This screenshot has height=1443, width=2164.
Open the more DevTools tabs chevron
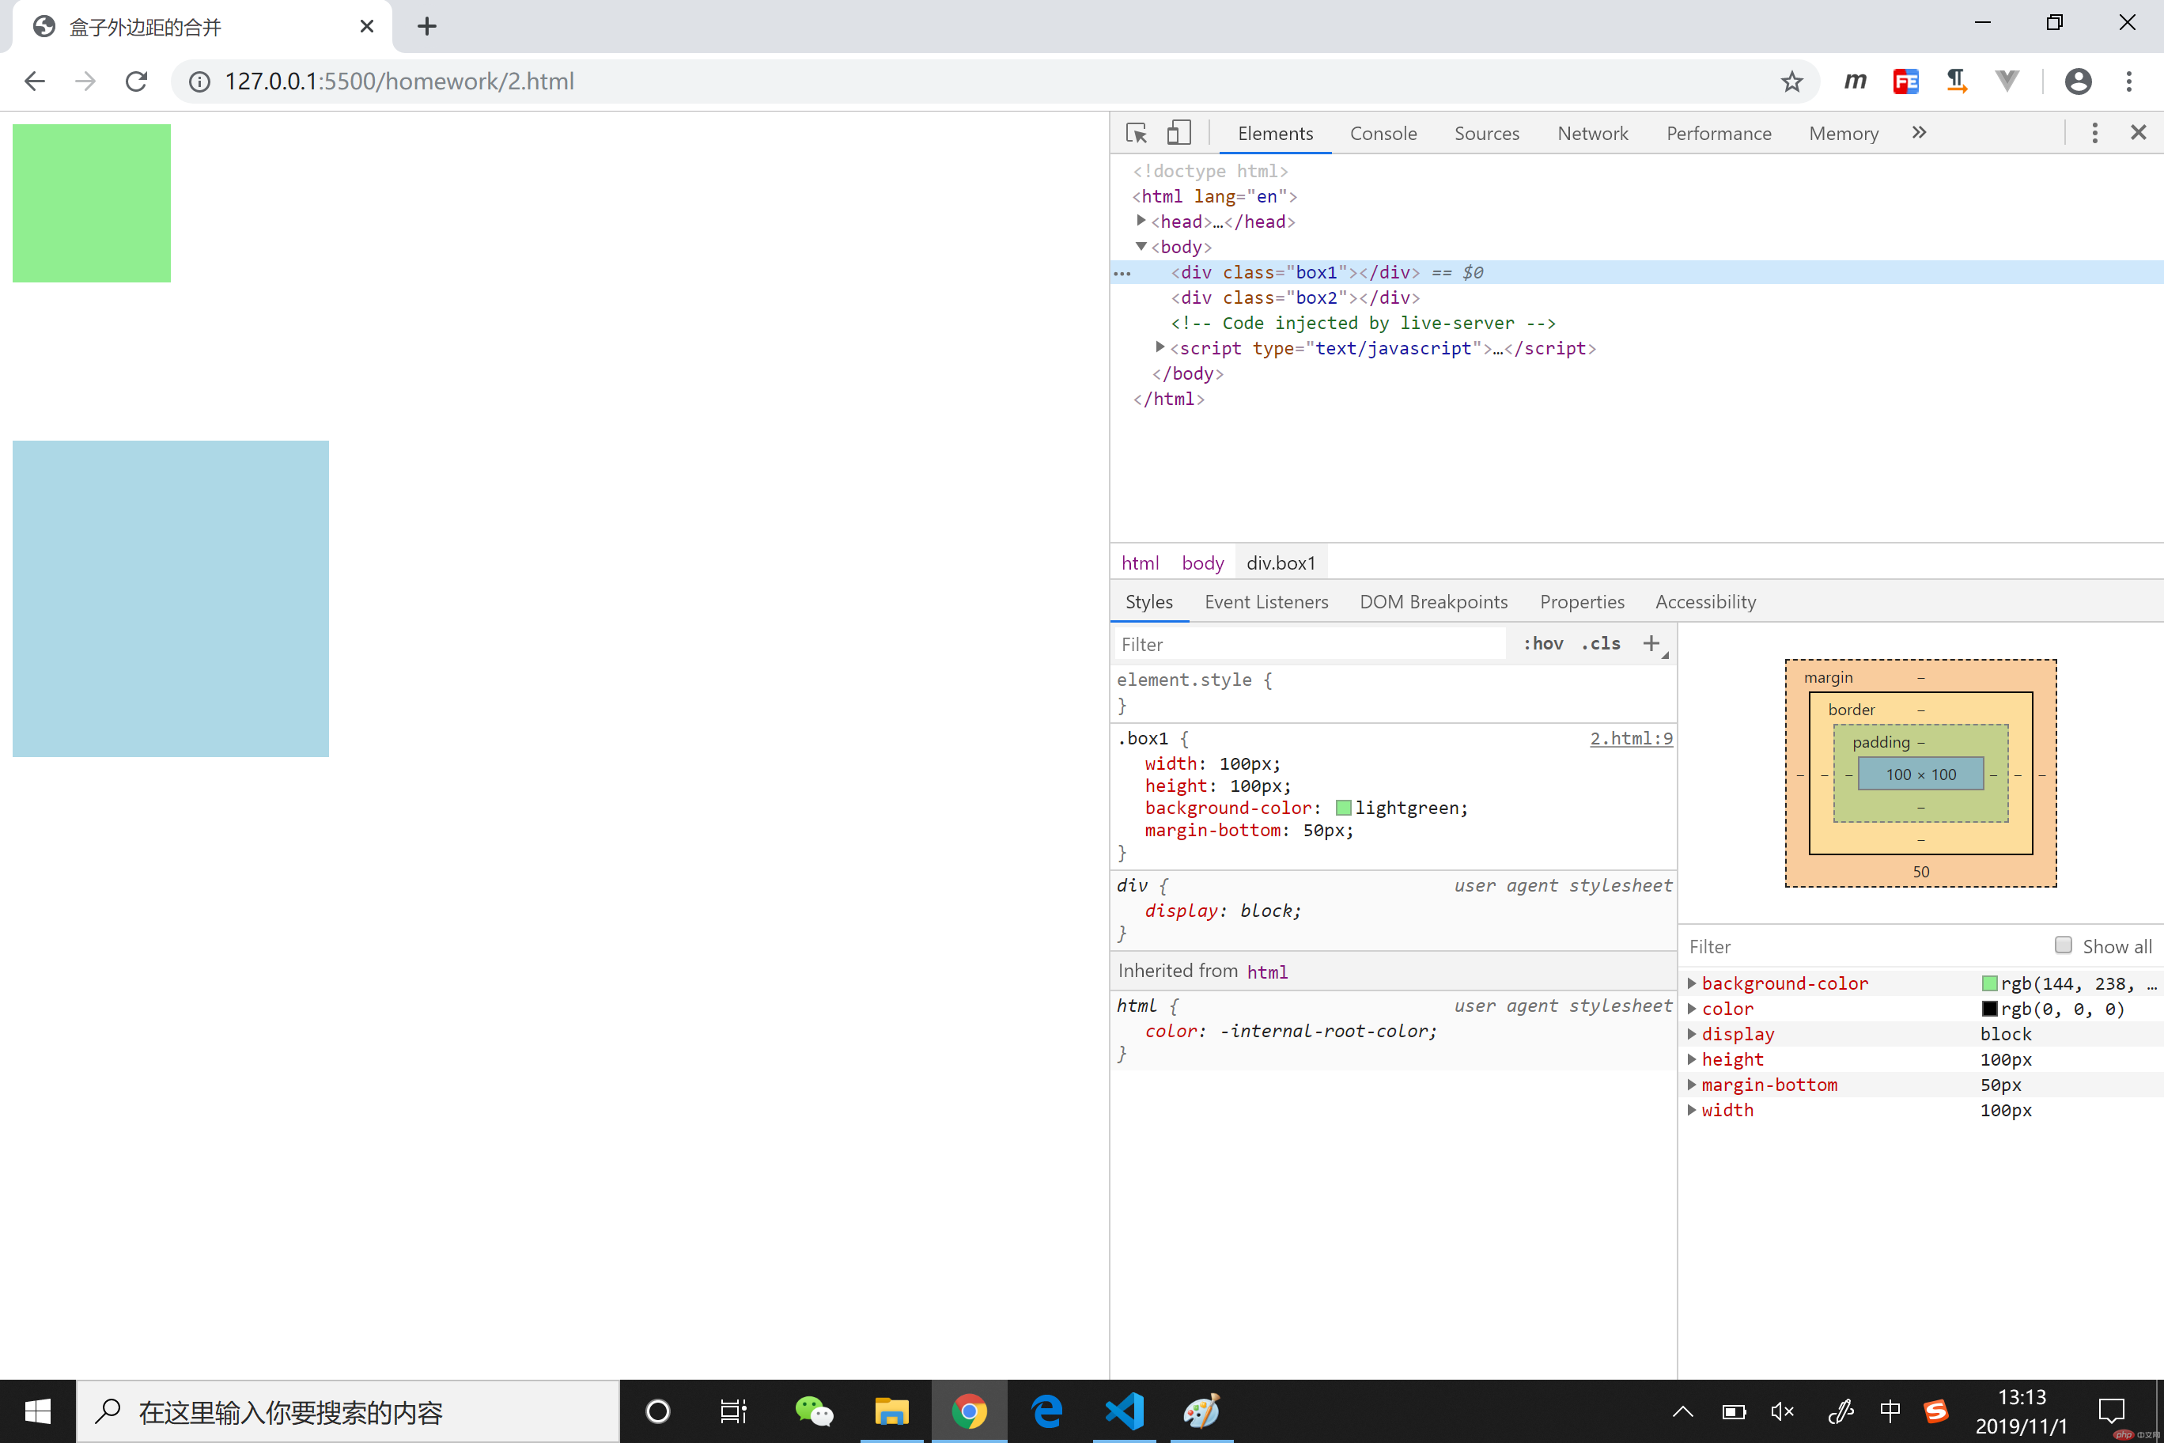coord(1918,133)
